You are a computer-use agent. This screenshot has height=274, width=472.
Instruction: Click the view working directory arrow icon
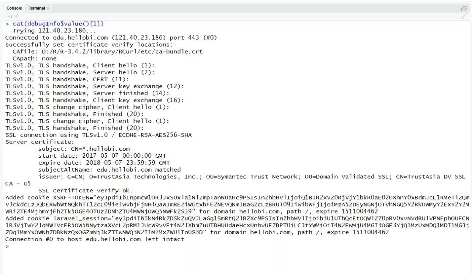pos(17,16)
